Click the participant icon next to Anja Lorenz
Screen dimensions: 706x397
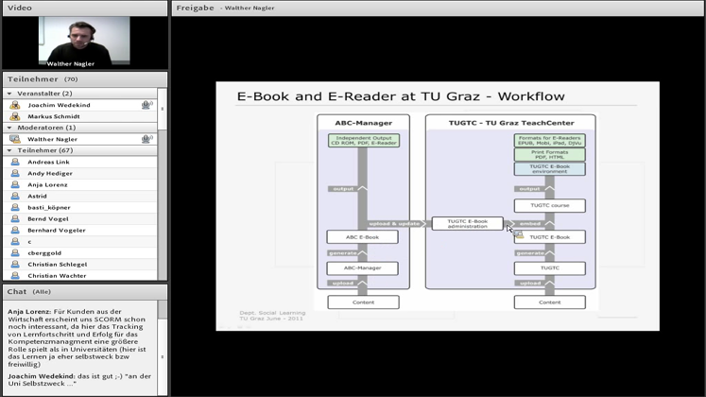[x=14, y=184]
